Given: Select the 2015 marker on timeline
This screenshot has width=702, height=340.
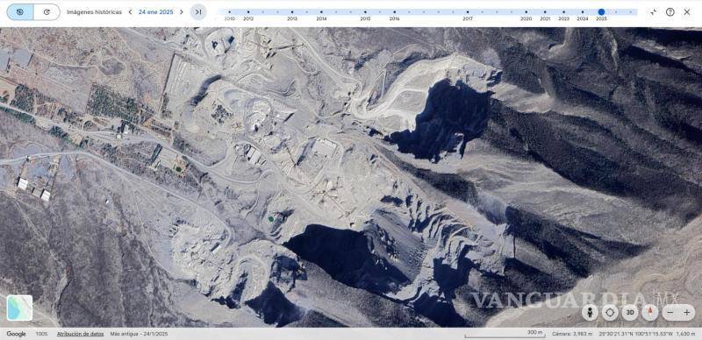Looking at the screenshot, I should [365, 12].
